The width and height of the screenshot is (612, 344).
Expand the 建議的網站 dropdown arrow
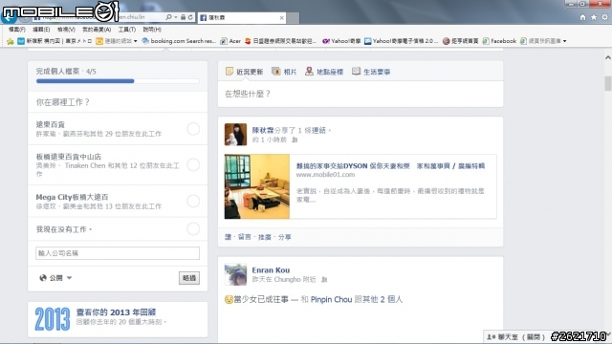136,41
